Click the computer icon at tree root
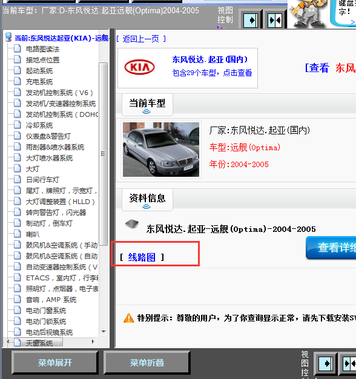The width and height of the screenshot is (356, 379). pyautogui.click(x=8, y=37)
